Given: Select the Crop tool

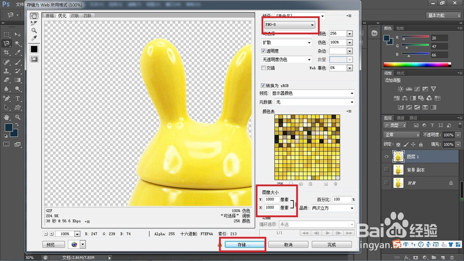Looking at the screenshot, I should click(6, 52).
